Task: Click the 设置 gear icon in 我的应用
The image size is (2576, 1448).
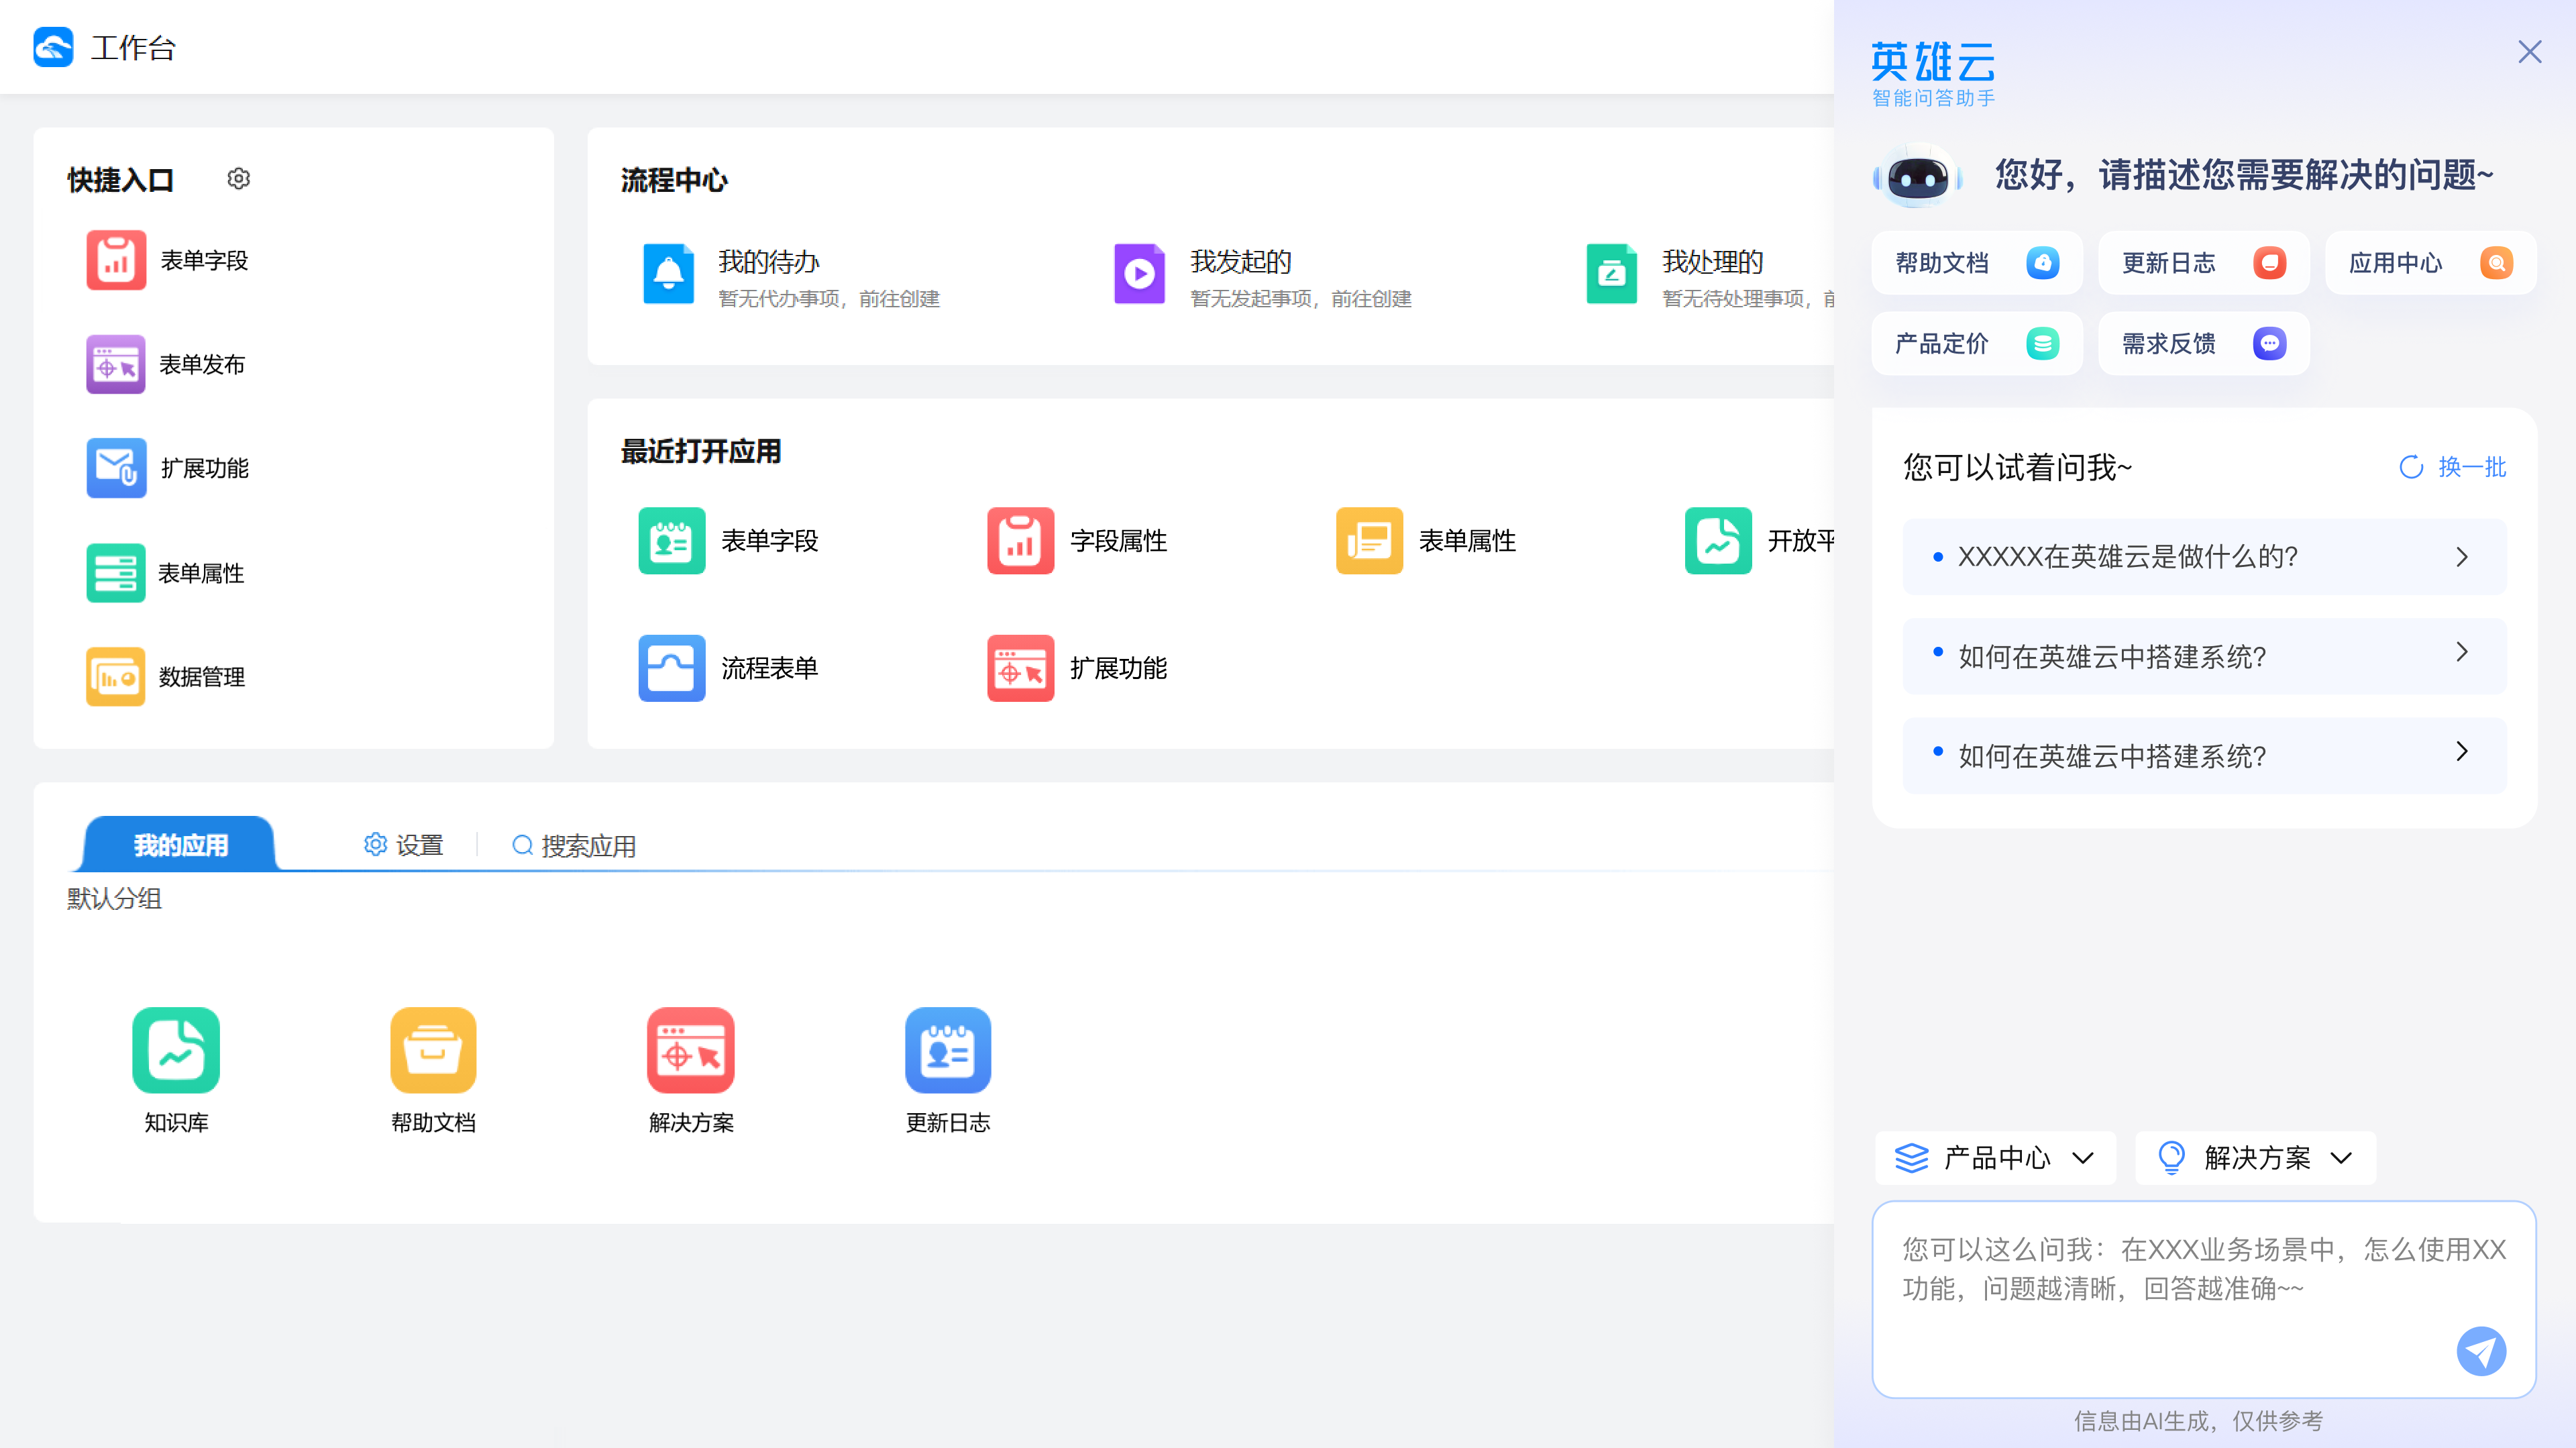Action: pyautogui.click(x=375, y=845)
